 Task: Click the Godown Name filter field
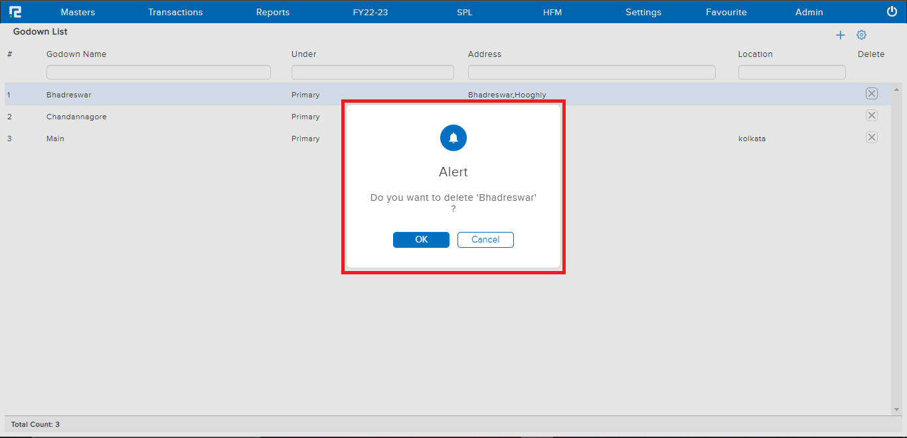pyautogui.click(x=159, y=72)
